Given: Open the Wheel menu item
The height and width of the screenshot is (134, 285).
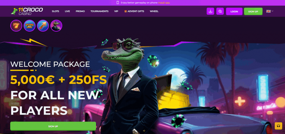Looking at the screenshot, I should click(x=154, y=11).
